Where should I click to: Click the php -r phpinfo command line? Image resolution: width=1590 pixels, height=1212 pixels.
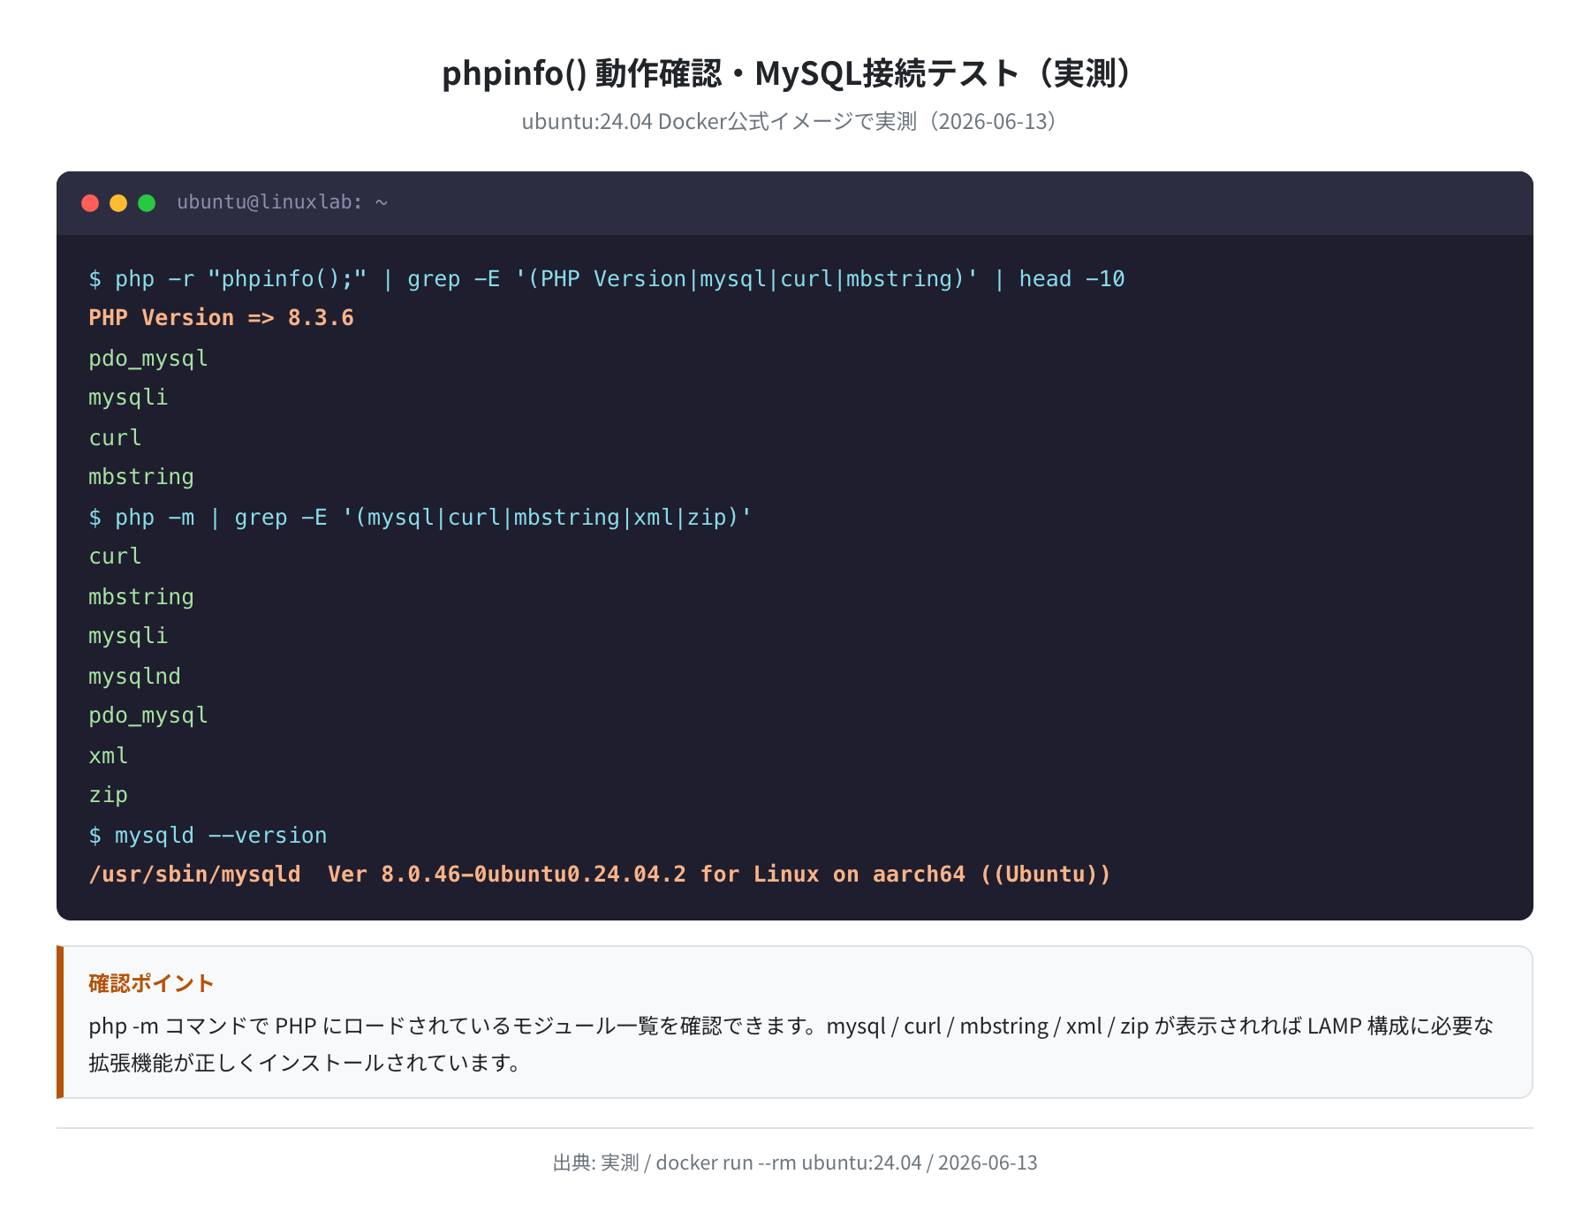[x=606, y=279]
